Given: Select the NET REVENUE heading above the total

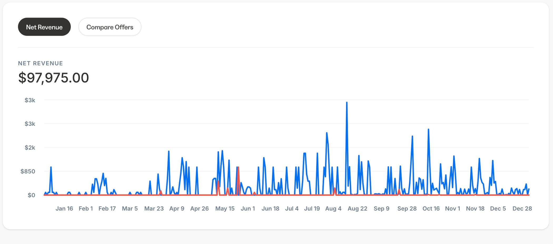Looking at the screenshot, I should point(41,63).
